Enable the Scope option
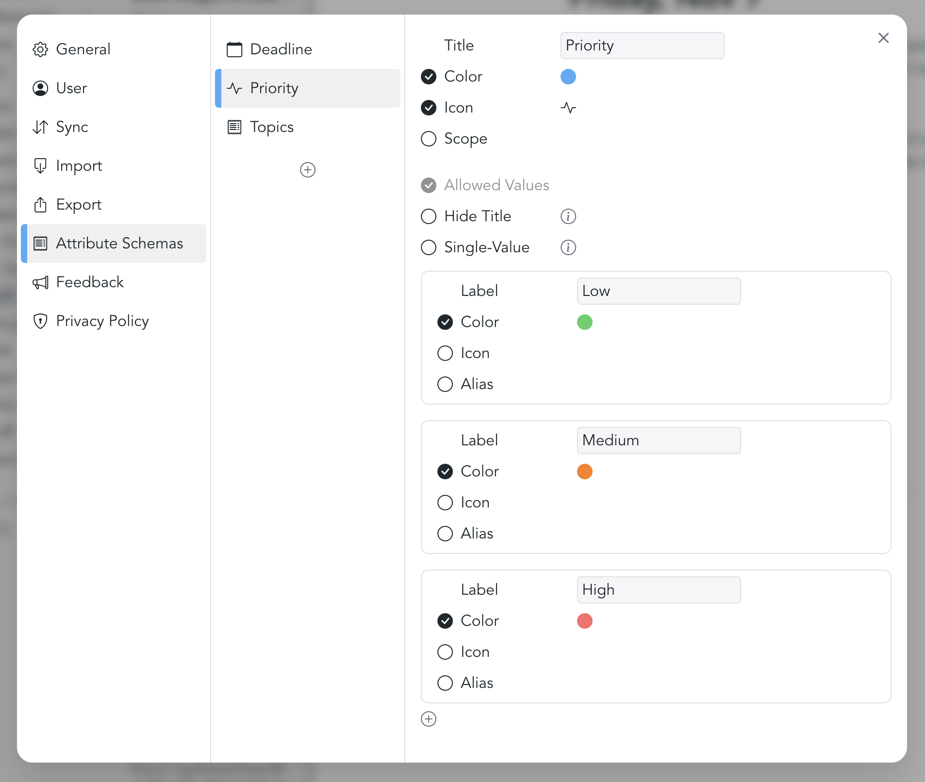This screenshot has width=925, height=782. pos(429,139)
